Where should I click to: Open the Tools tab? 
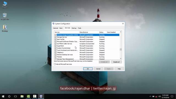click(x=79, y=28)
